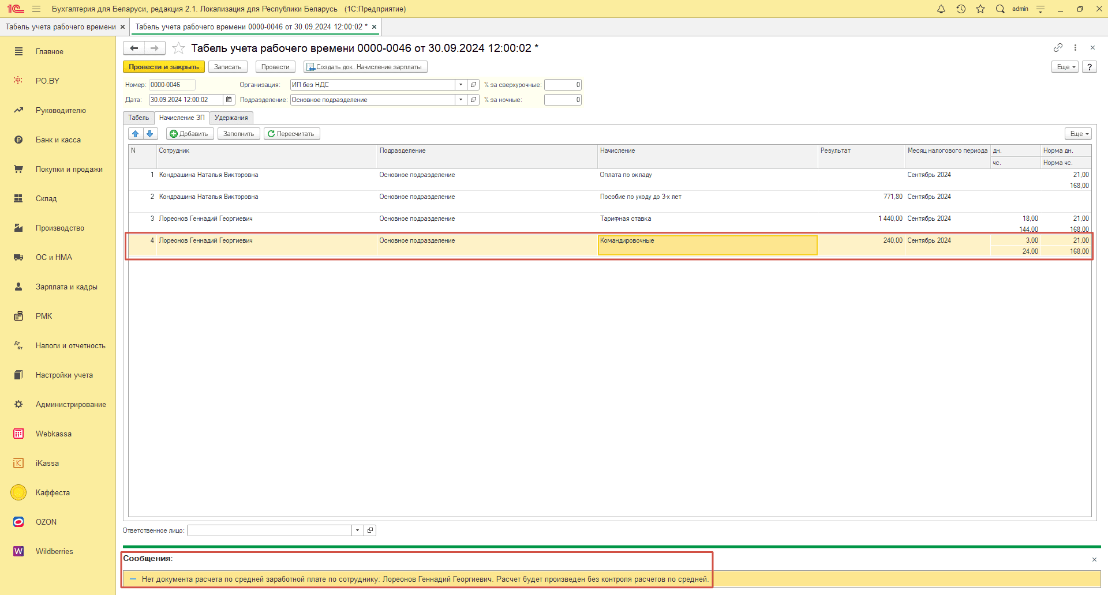Add document to favorites star
The image size is (1108, 595).
[179, 48]
